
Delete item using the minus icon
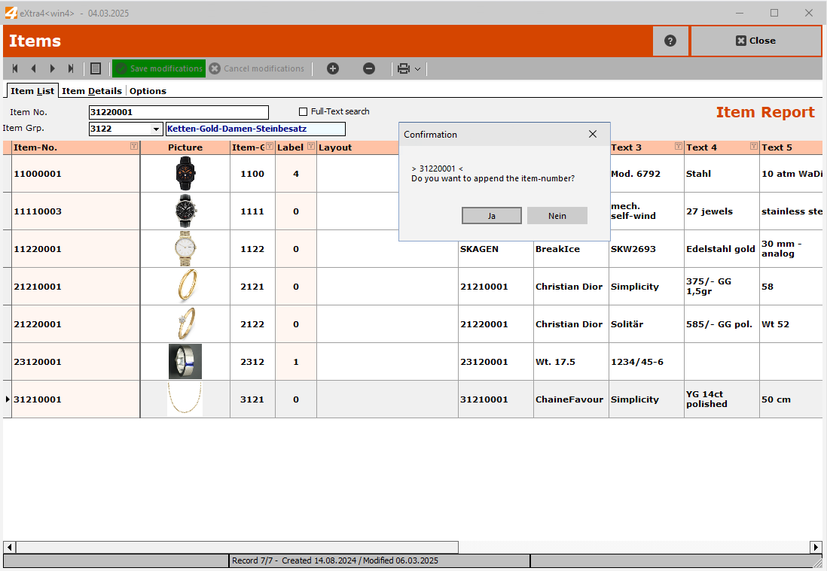coord(369,68)
